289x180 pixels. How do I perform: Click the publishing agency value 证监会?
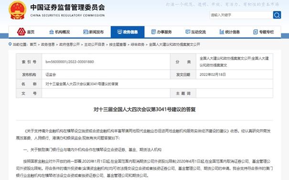pos(51,74)
